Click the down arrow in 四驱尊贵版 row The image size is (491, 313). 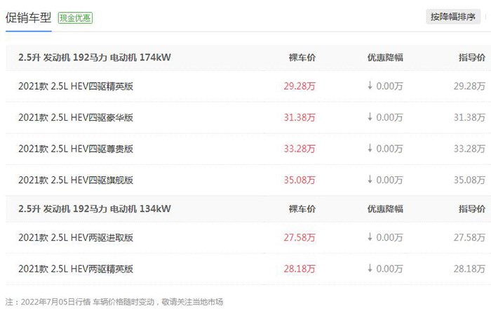coord(370,148)
